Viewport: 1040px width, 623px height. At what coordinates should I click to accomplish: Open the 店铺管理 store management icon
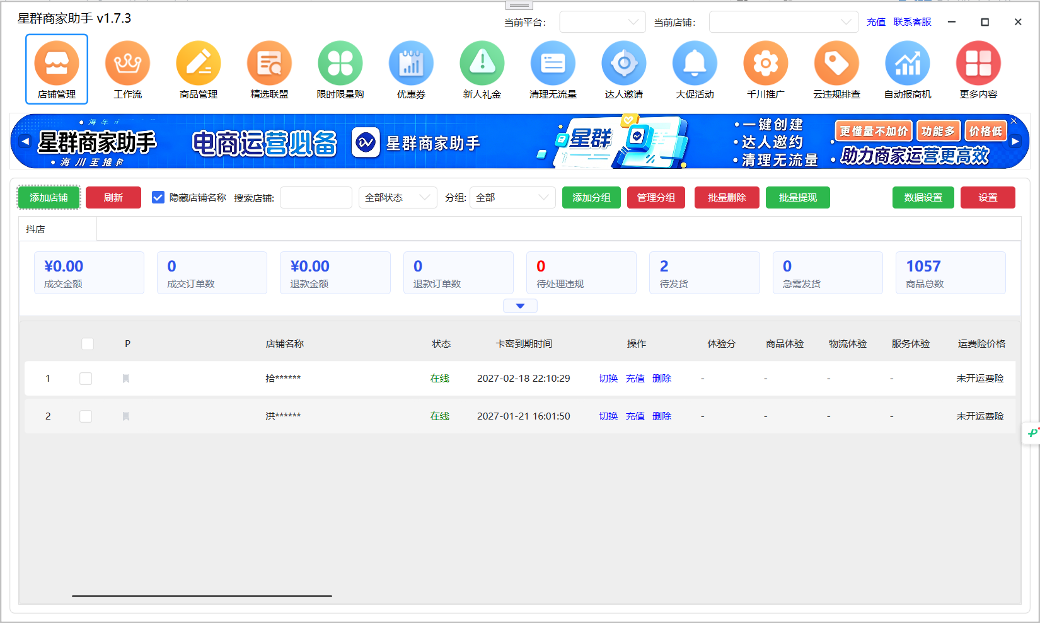coord(57,69)
